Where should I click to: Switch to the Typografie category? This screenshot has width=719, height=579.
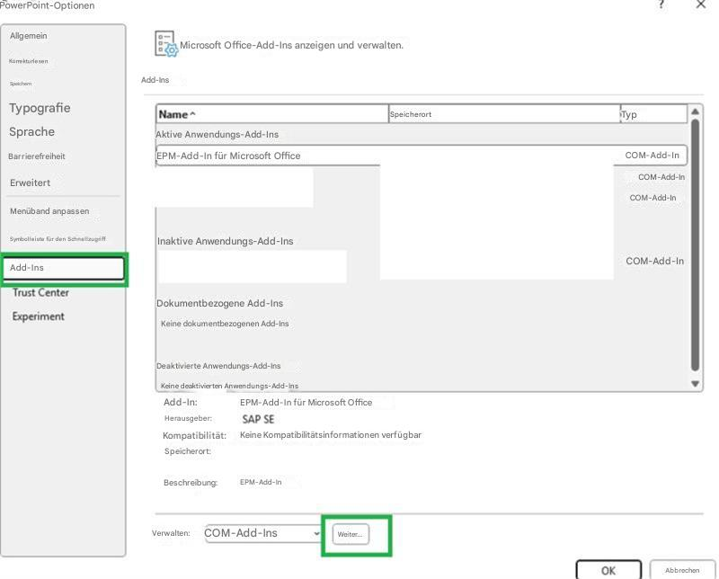40,108
